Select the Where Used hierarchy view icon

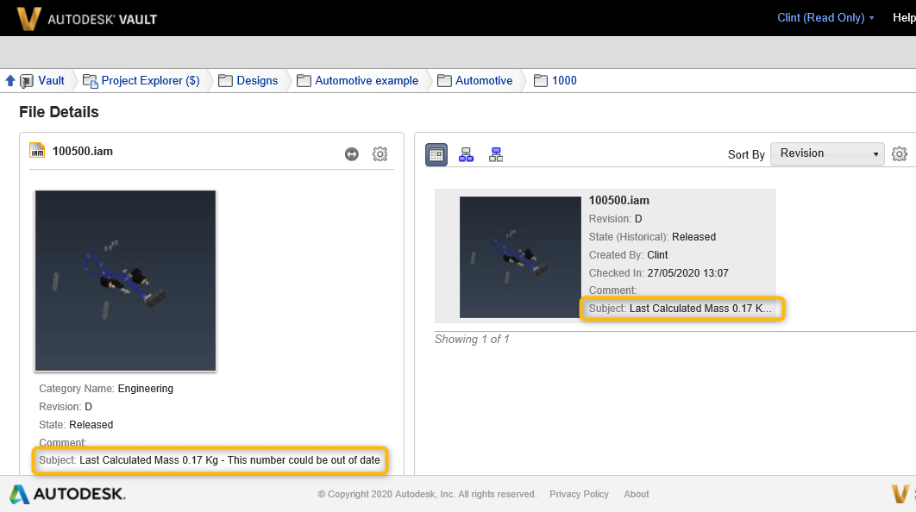tap(494, 154)
